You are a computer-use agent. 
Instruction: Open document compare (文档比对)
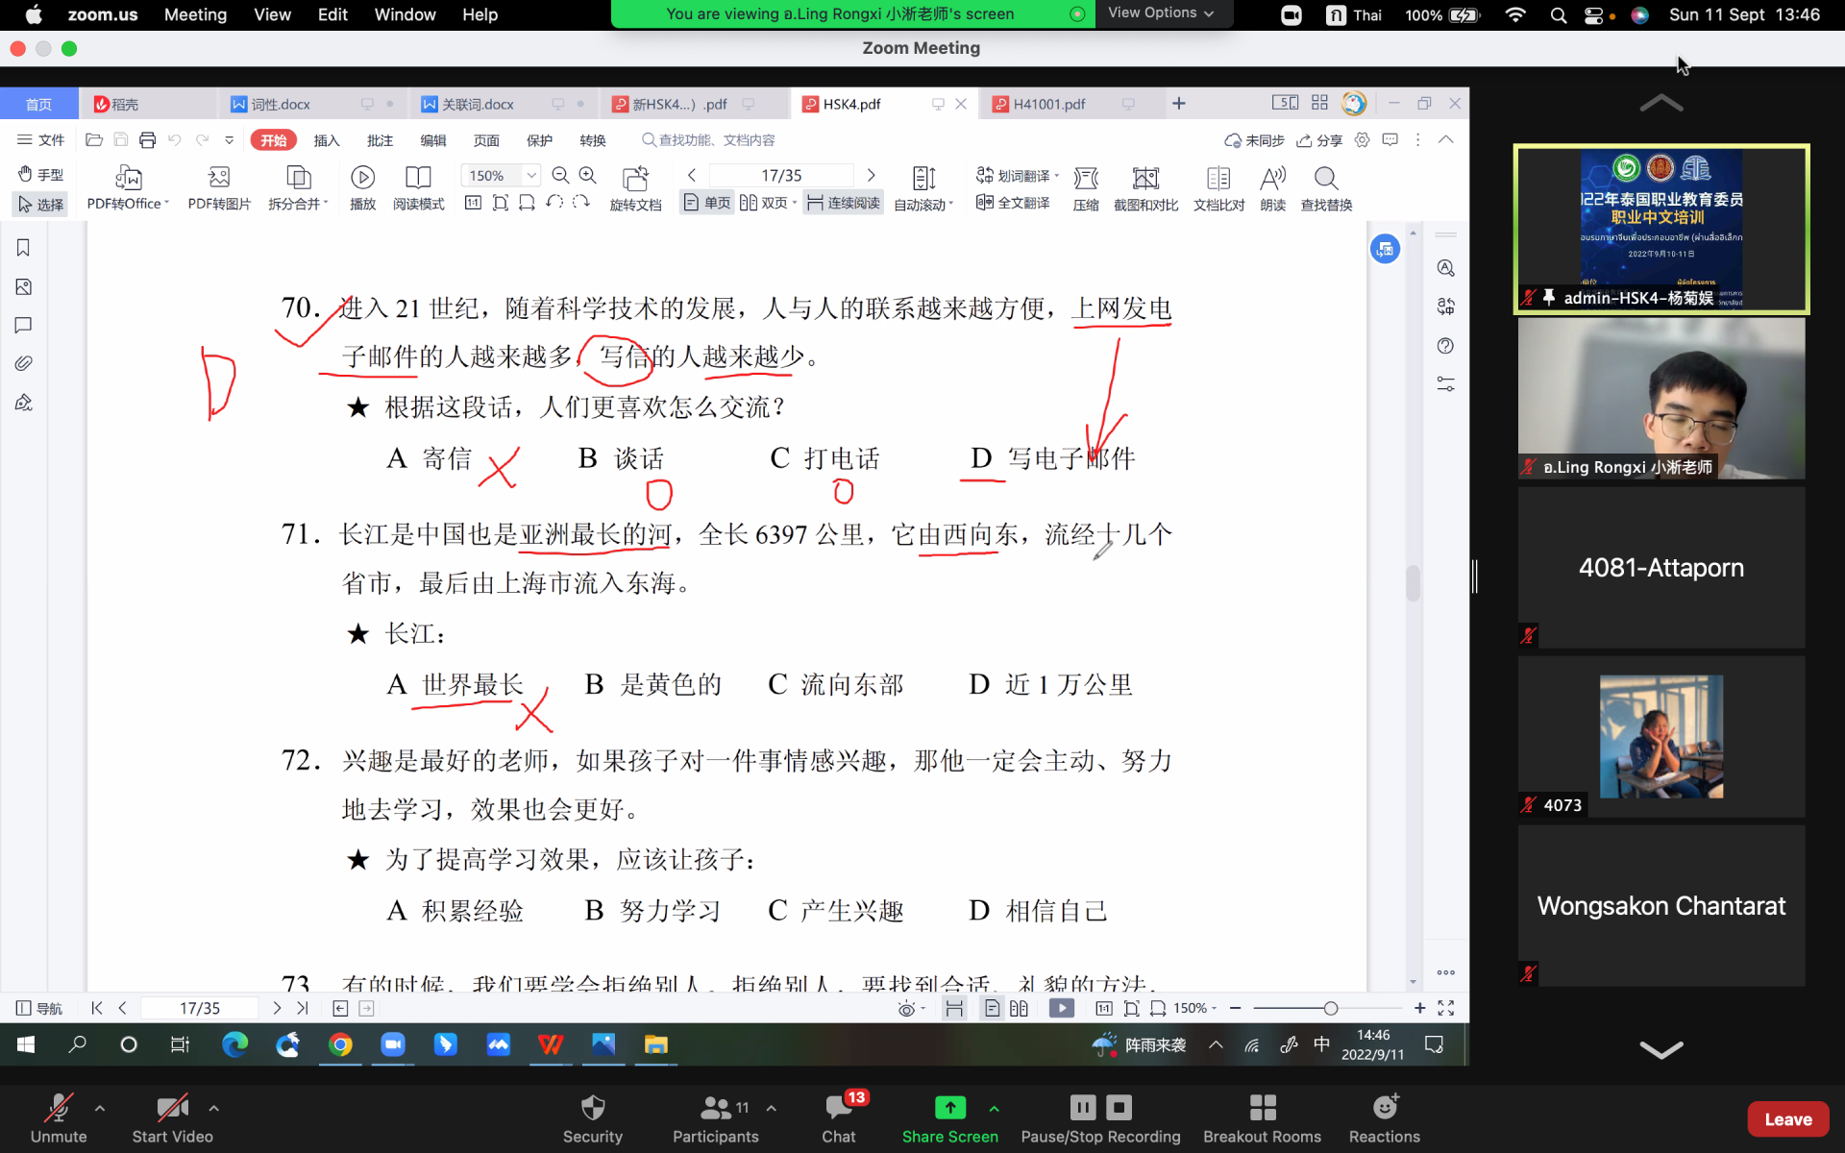[x=1218, y=187]
